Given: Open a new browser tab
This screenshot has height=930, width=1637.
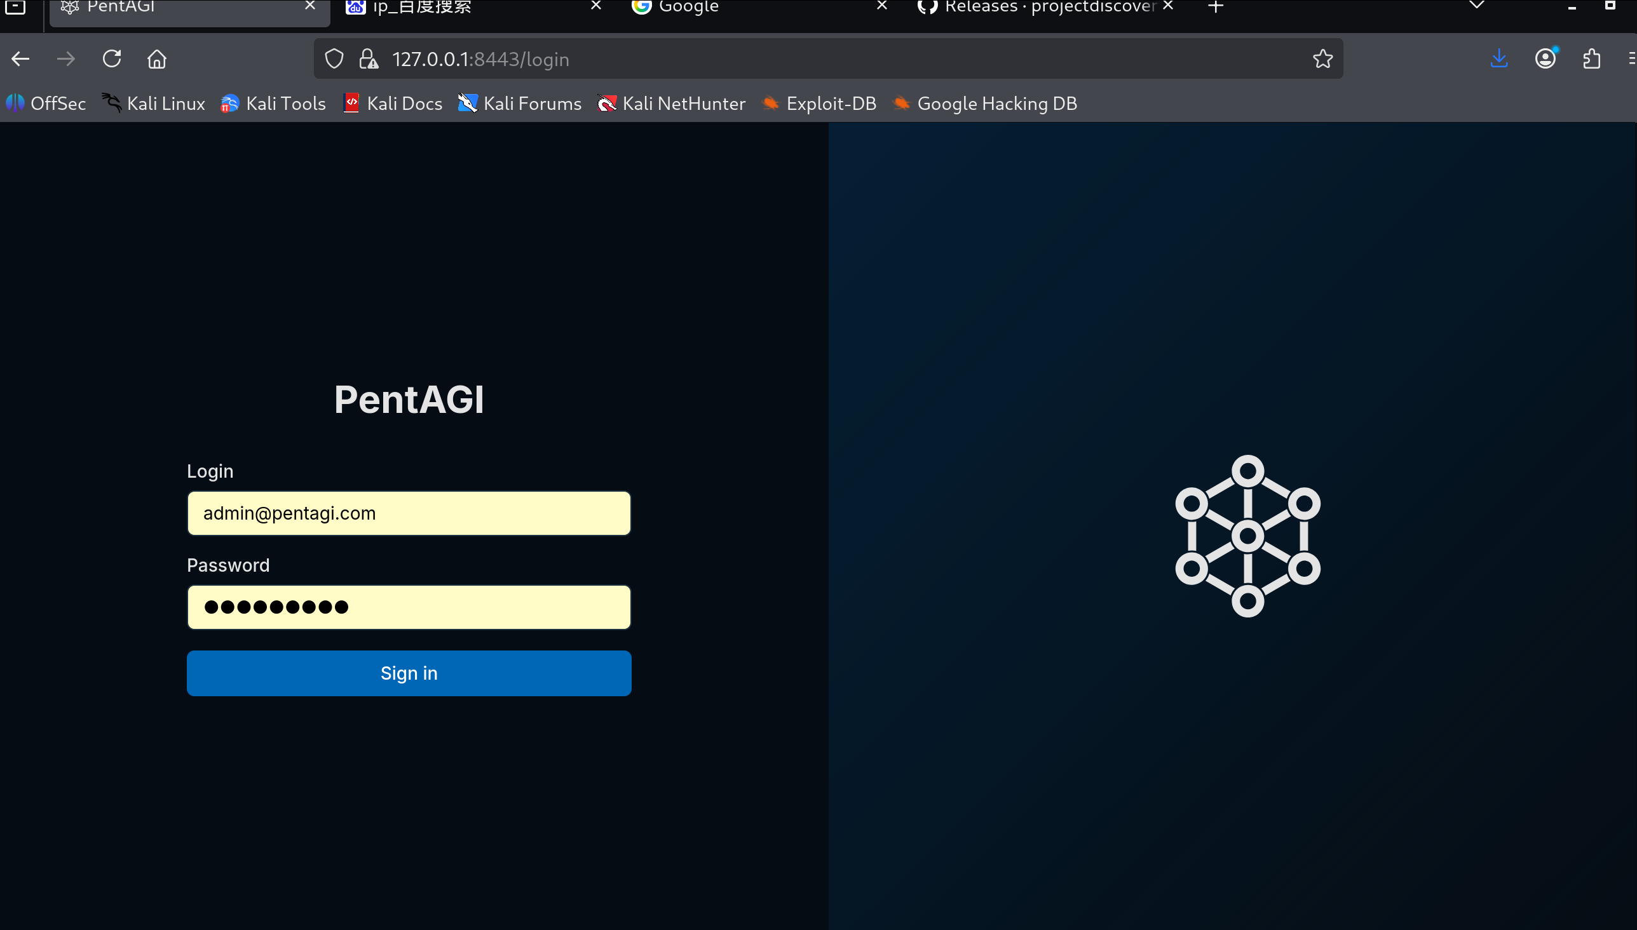Looking at the screenshot, I should coord(1216,6).
